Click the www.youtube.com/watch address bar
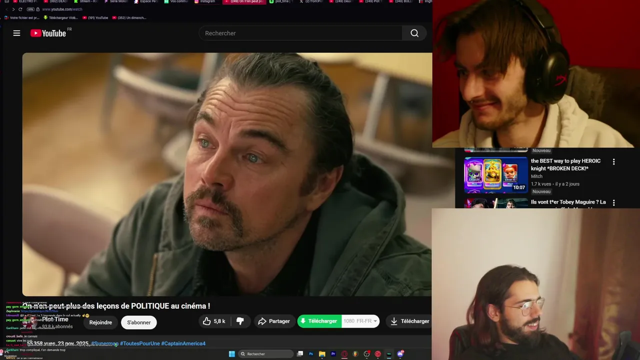The image size is (640, 360). (x=62, y=9)
